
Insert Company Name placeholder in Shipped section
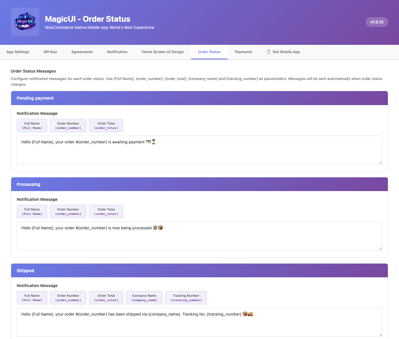[144, 298]
